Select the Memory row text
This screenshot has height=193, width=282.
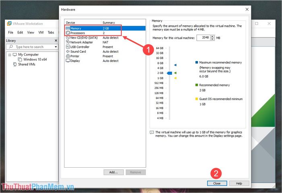(76, 29)
